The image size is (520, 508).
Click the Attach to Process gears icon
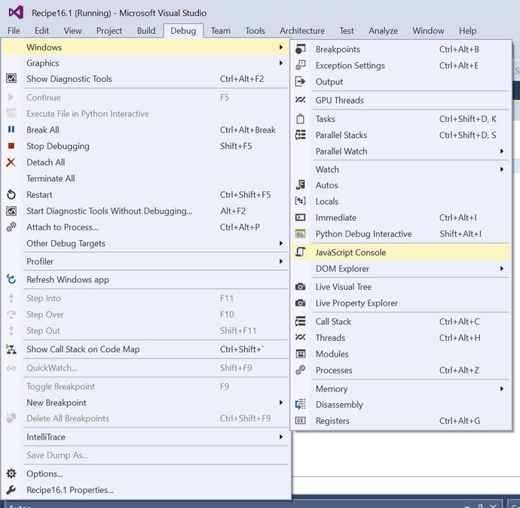pyautogui.click(x=11, y=227)
